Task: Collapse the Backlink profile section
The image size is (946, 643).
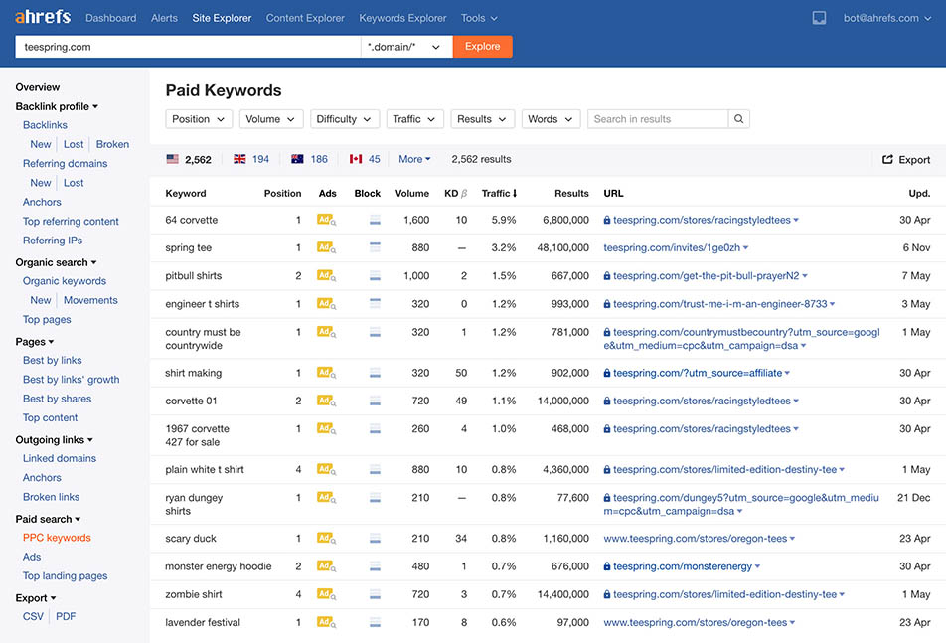Action: pos(57,106)
